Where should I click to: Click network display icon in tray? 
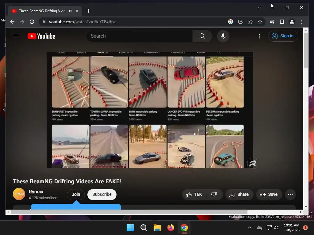click(x=269, y=228)
